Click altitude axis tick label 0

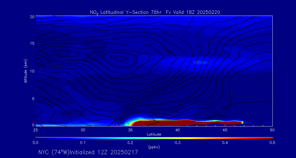tap(33, 125)
